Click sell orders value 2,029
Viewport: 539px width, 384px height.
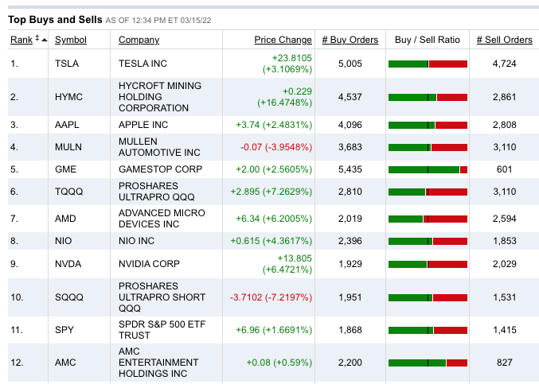click(504, 264)
